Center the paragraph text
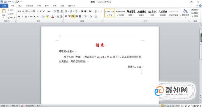 click(69, 16)
